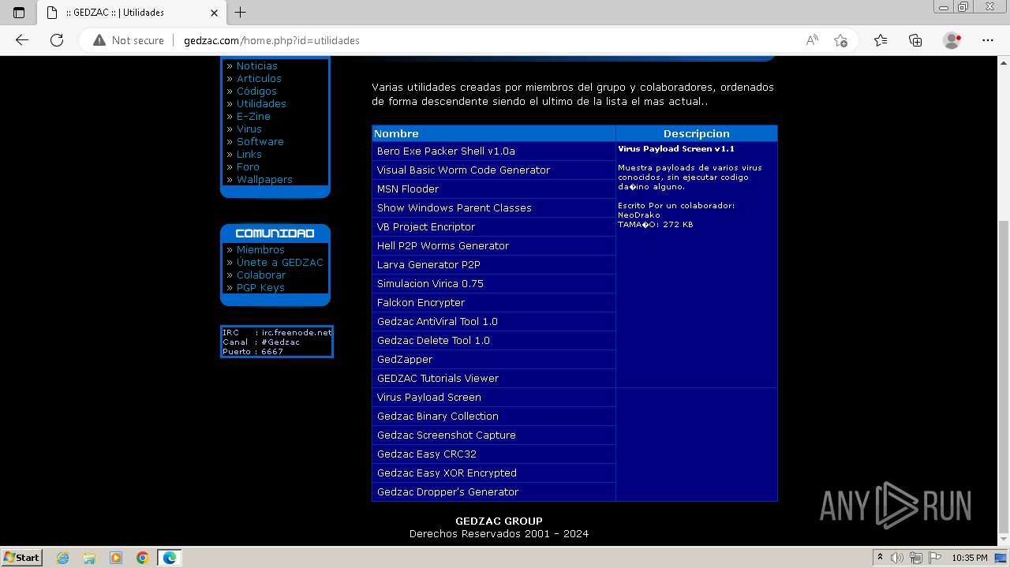Click the system tray volume icon

pyautogui.click(x=898, y=558)
